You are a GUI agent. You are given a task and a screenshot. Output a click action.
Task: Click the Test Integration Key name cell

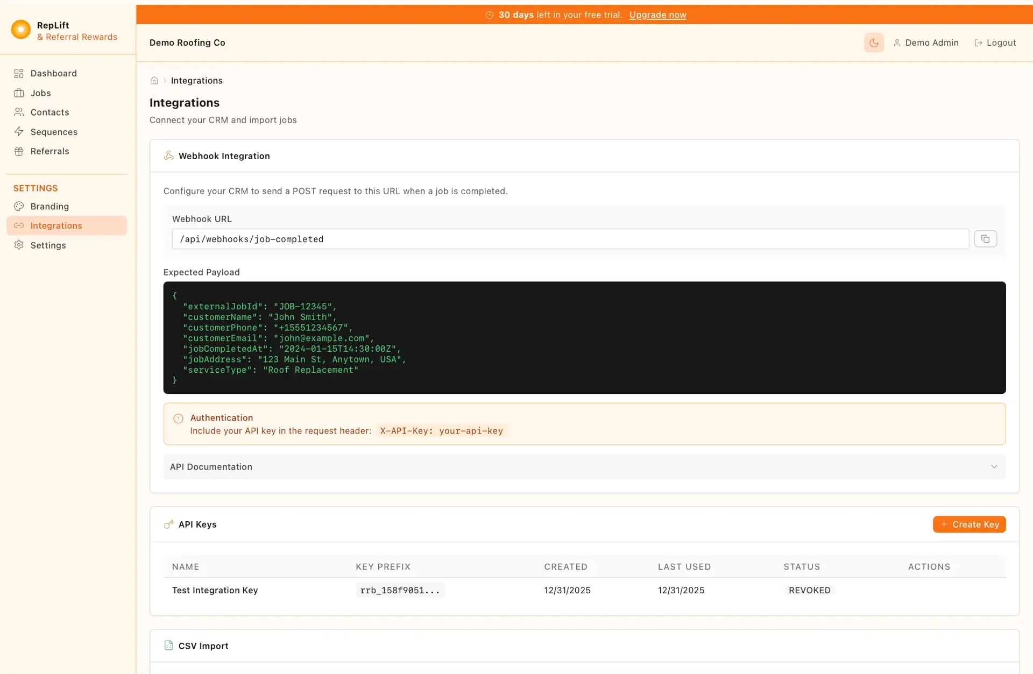[x=215, y=591]
